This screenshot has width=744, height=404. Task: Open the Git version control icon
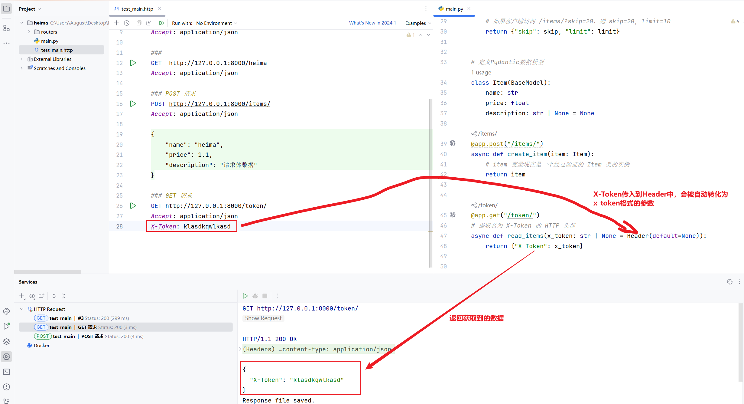[x=6, y=401]
